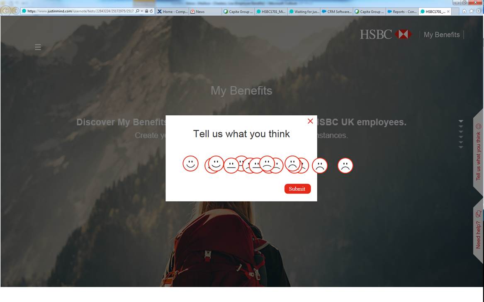Open the Tell us what you think side tab
Screen dimensions: 484x302
pos(478,152)
